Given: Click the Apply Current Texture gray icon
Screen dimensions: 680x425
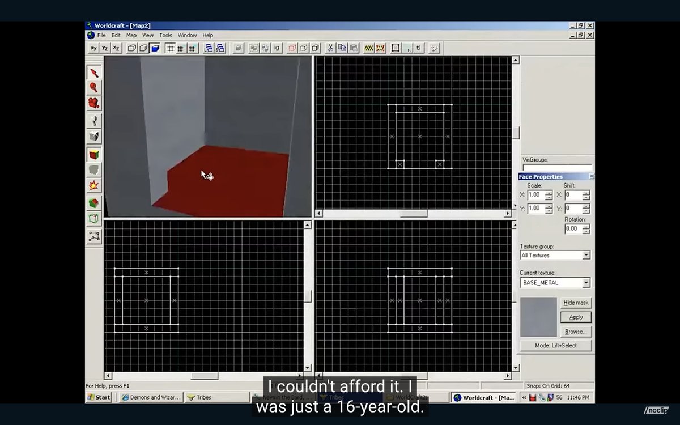Looking at the screenshot, I should pyautogui.click(x=94, y=169).
